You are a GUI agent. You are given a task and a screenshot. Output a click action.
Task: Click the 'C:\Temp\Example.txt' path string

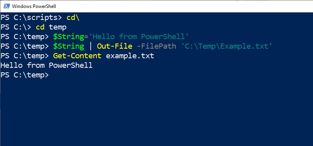pyautogui.click(x=226, y=46)
